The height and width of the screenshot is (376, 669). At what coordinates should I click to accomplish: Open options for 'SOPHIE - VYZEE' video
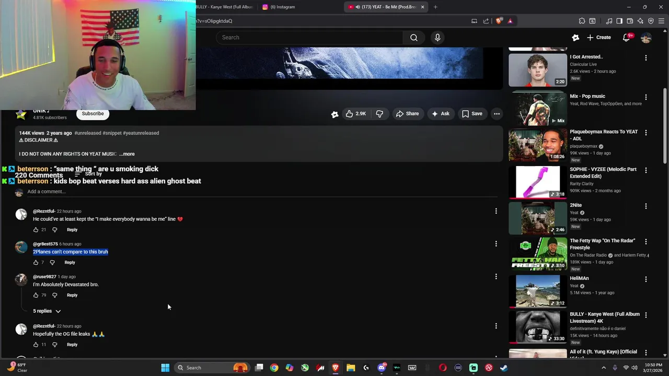(x=646, y=170)
